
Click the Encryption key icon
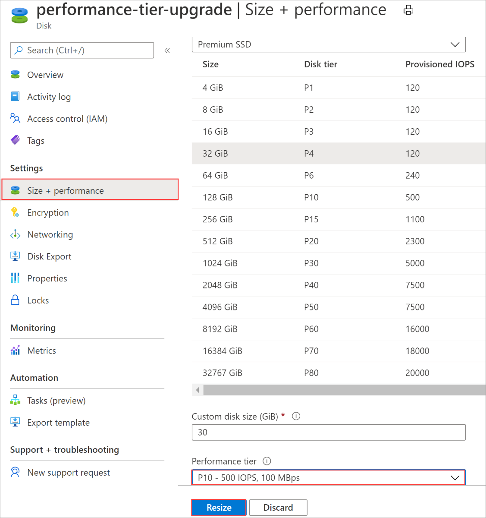[x=15, y=212]
